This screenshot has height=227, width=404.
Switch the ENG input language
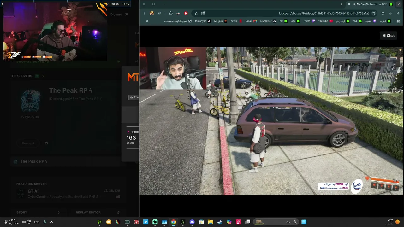click(37, 222)
